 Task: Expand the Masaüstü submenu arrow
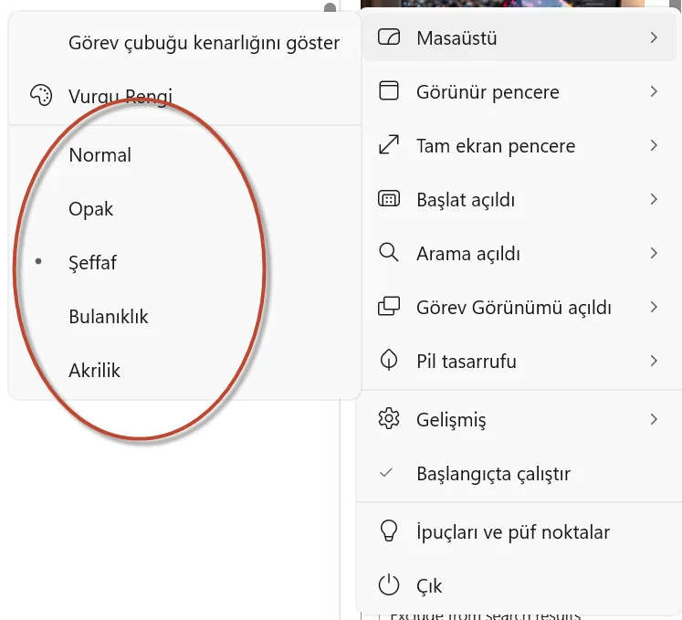[654, 38]
